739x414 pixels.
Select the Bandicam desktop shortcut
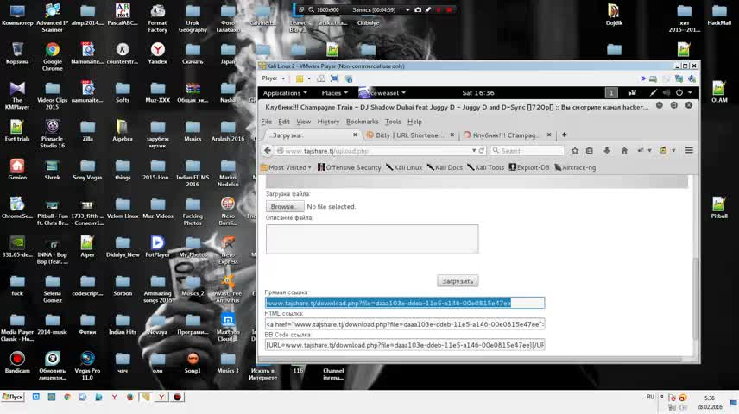pos(17,362)
